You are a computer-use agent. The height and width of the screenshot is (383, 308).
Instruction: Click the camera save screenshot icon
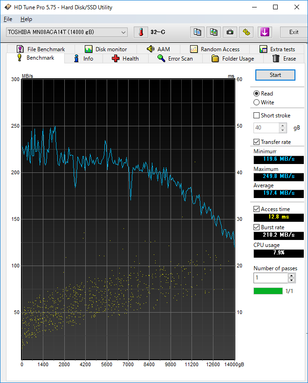pyautogui.click(x=230, y=32)
